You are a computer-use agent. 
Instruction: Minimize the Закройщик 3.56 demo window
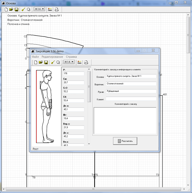(x=138, y=50)
